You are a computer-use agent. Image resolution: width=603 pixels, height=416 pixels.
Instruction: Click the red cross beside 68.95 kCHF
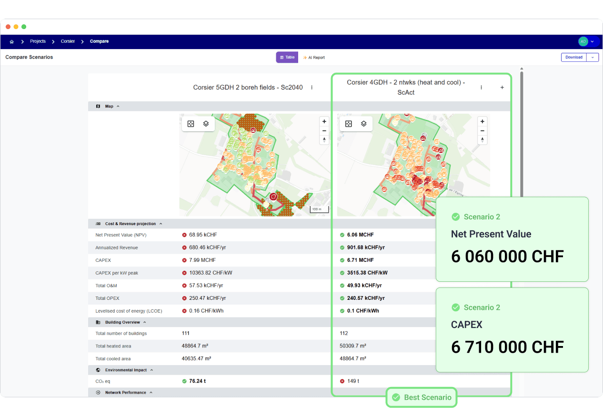[184, 235]
